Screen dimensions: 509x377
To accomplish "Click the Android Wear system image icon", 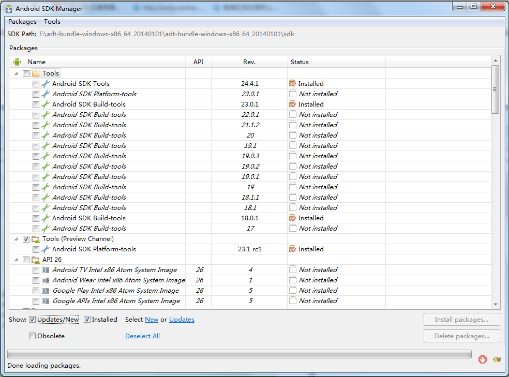I will click(x=46, y=281).
